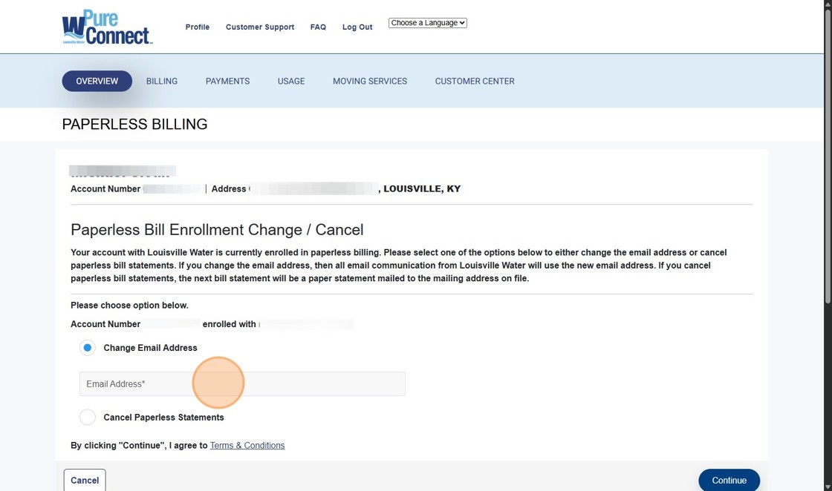Select the OVERVIEW tab
This screenshot has width=832, height=491.
97,81
